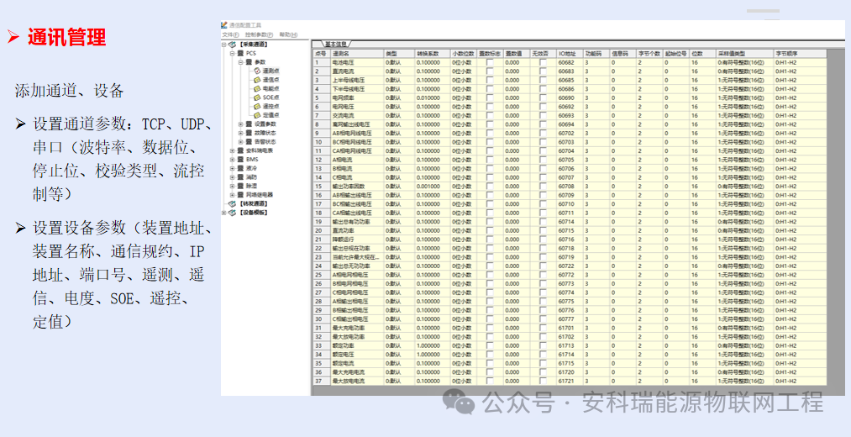Click the 【转发通道】 node icon

(x=233, y=203)
